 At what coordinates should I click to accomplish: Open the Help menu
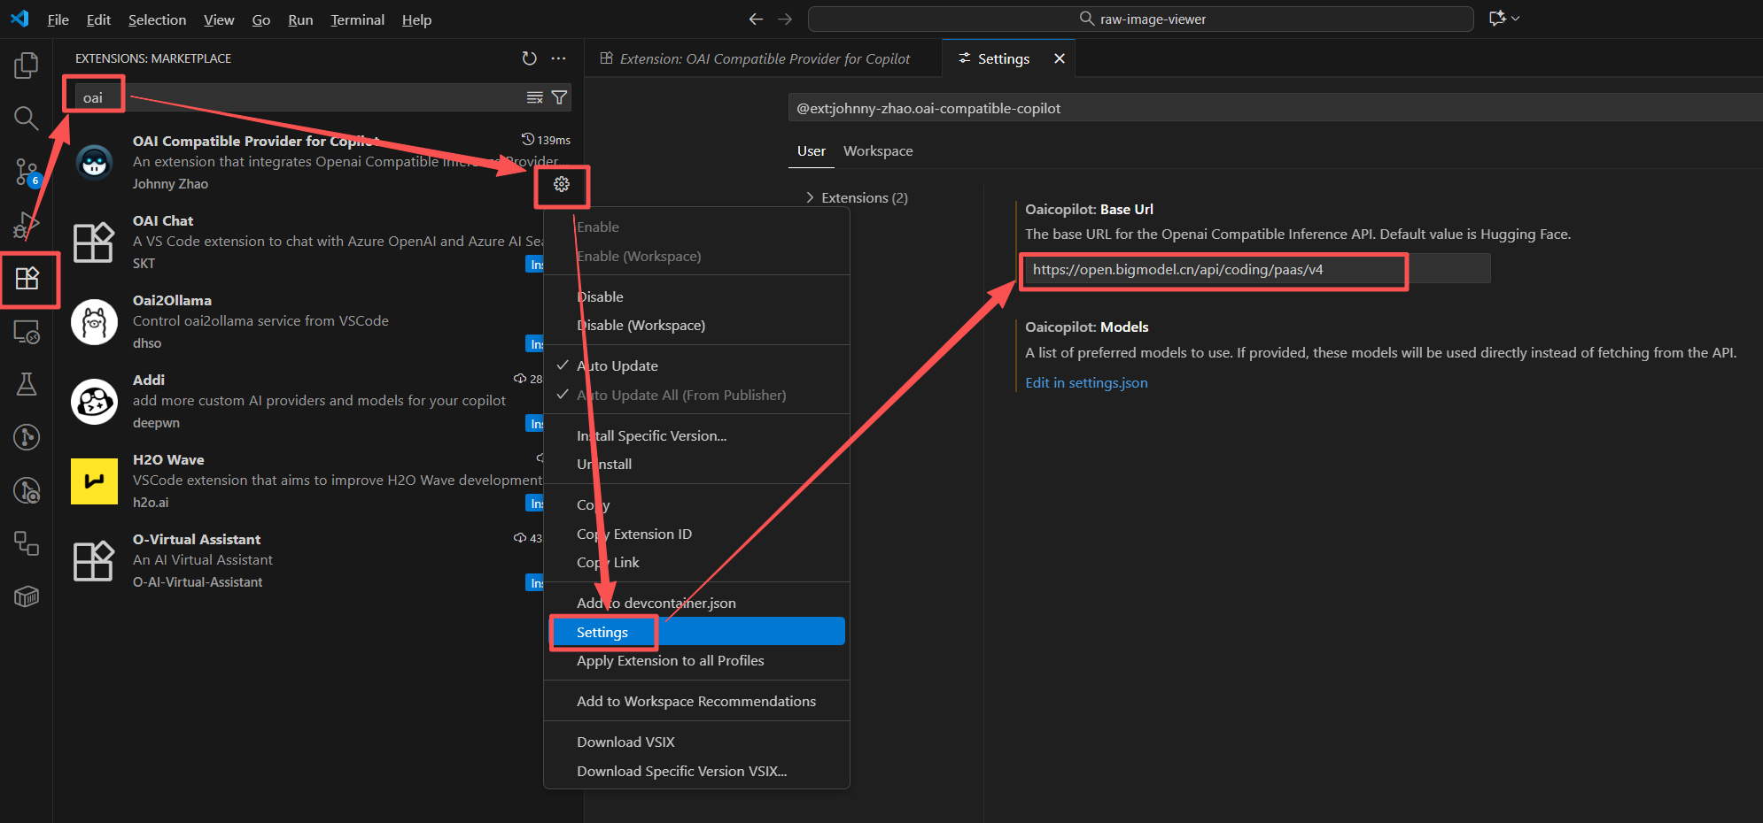[416, 19]
